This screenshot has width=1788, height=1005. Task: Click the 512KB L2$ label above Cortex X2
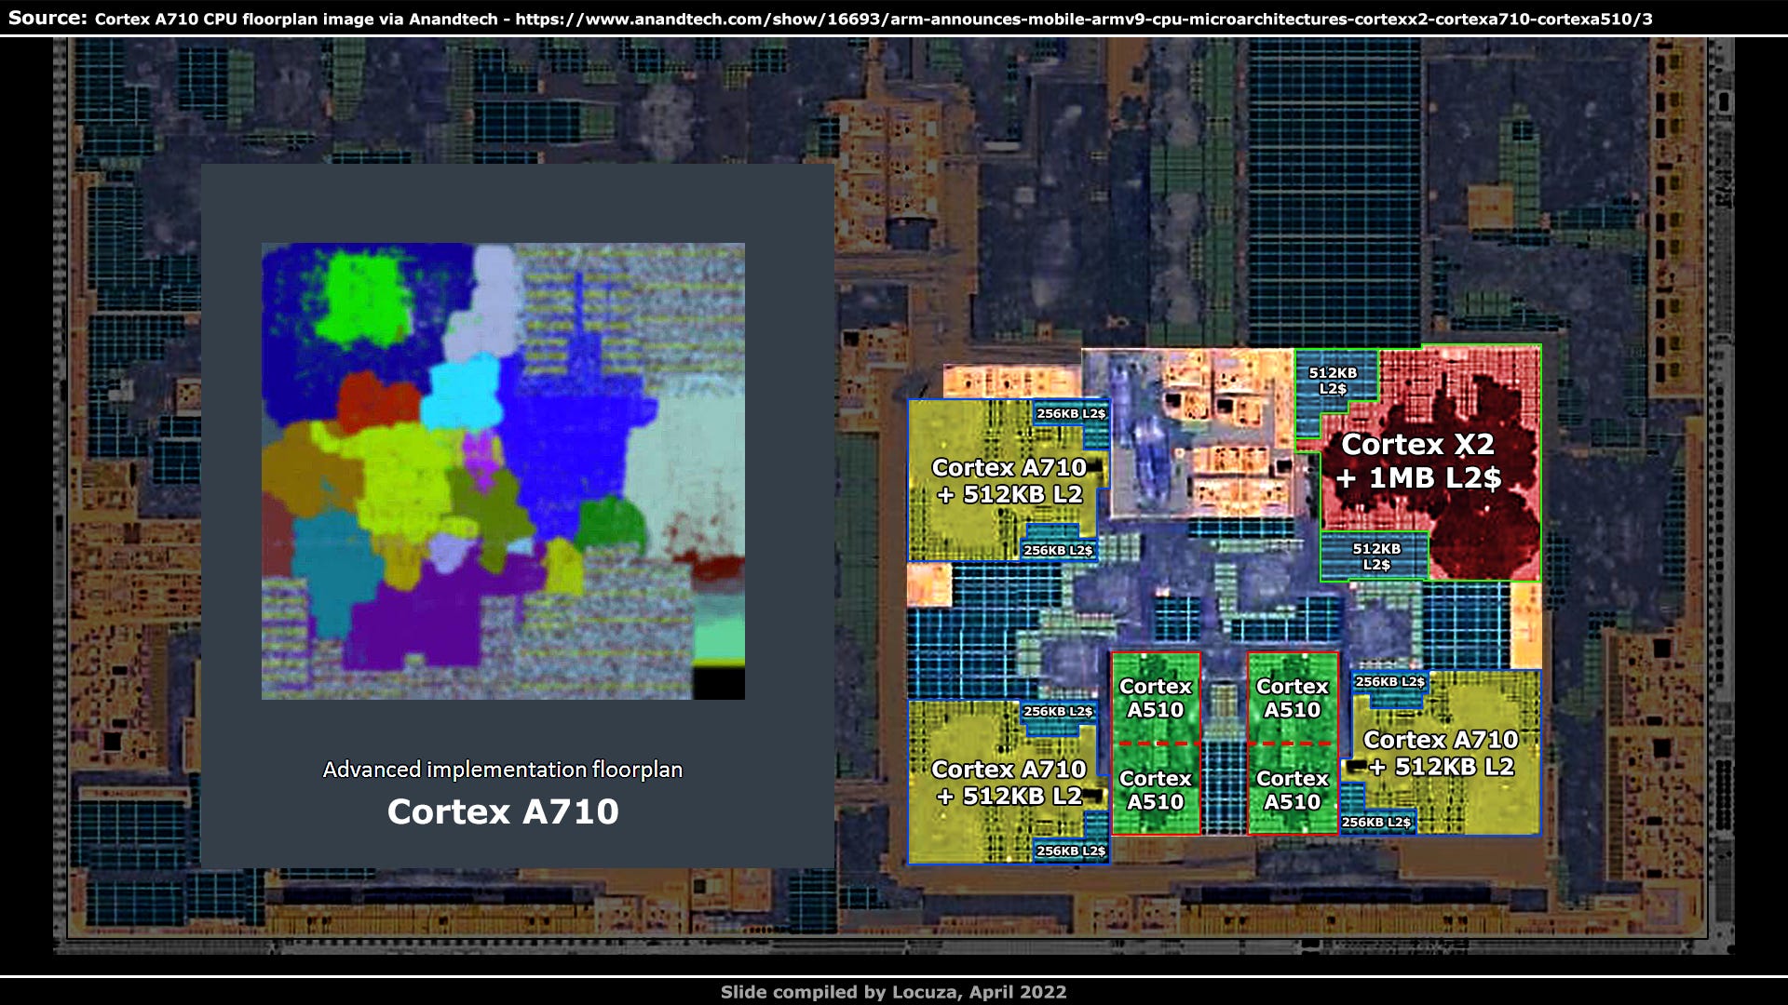tap(1332, 382)
